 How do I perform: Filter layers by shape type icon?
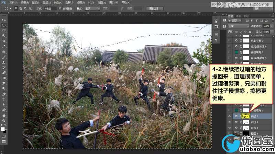tap(262, 21)
